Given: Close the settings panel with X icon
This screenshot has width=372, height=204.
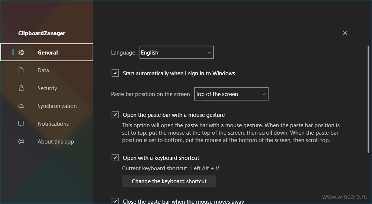Looking at the screenshot, I should (x=345, y=33).
